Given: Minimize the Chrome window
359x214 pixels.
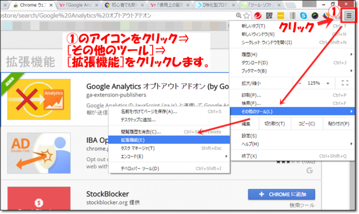Looking at the screenshot, I should pyautogui.click(x=324, y=4).
